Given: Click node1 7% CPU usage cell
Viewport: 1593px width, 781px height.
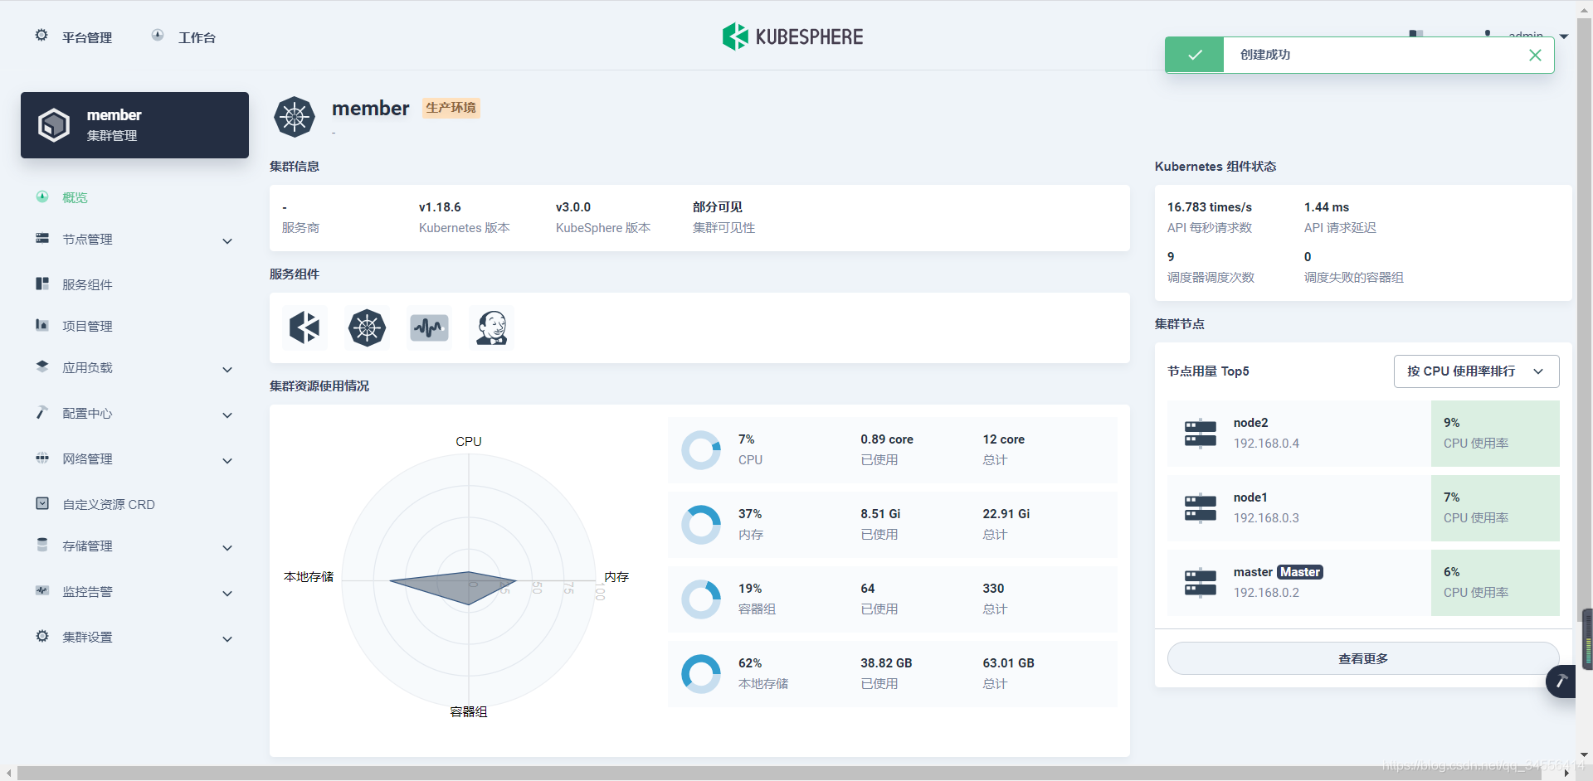Looking at the screenshot, I should 1495,508.
